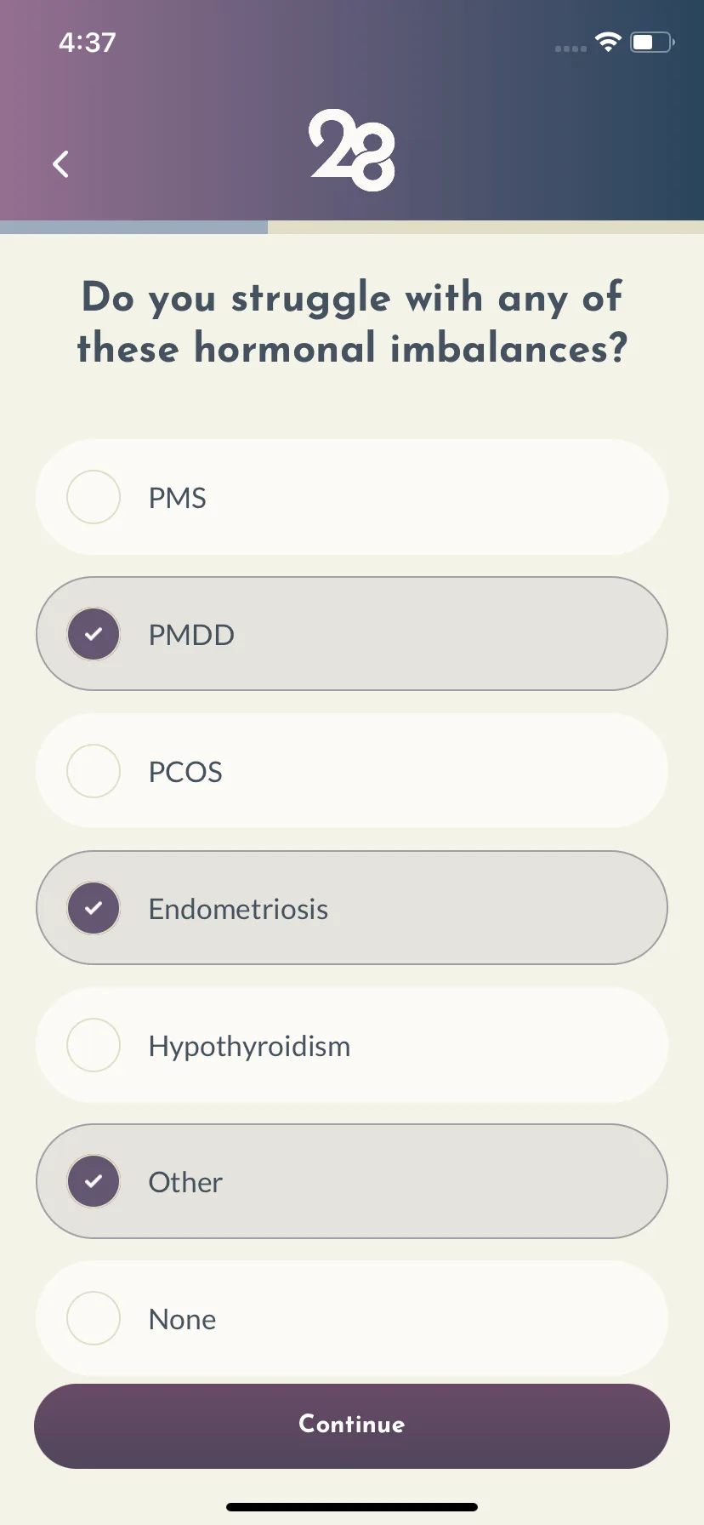Tap the home indicator bar
704x1525 pixels.
(x=352, y=1507)
